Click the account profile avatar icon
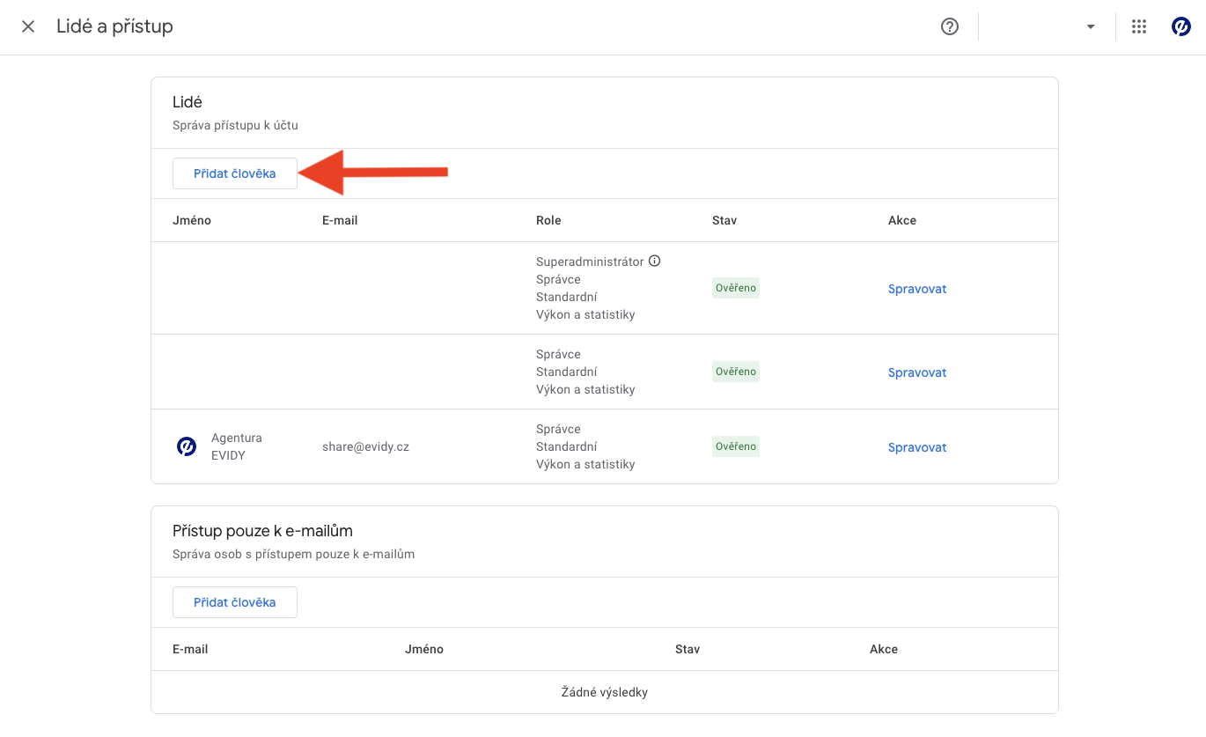1206x737 pixels. (1180, 26)
